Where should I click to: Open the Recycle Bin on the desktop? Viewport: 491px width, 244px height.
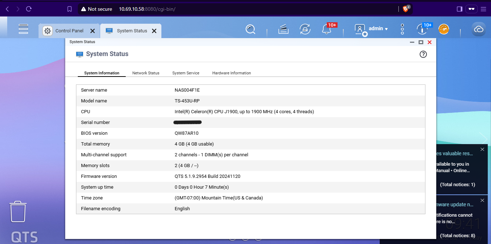[x=17, y=211]
